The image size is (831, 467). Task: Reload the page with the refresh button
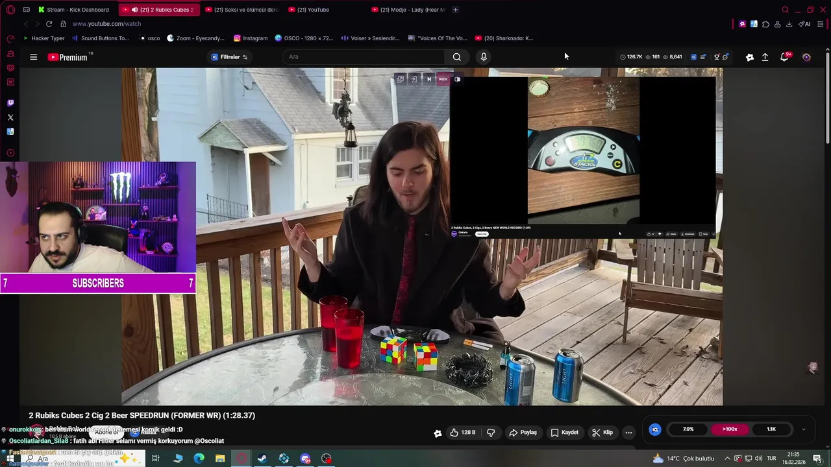click(x=49, y=24)
